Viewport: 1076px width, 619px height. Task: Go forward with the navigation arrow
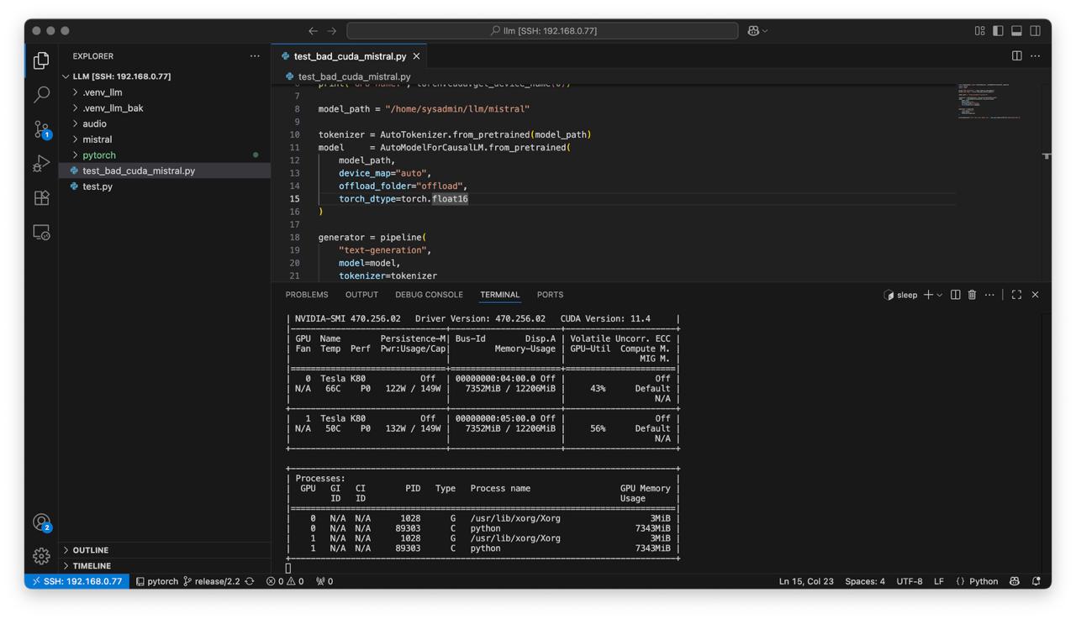332,30
